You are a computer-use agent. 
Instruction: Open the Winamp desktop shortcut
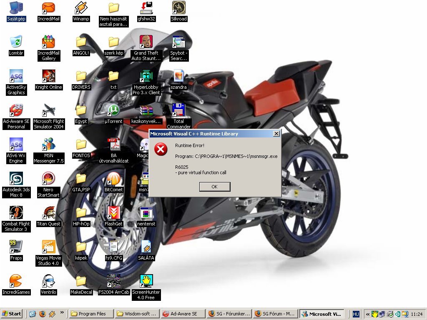tap(81, 8)
